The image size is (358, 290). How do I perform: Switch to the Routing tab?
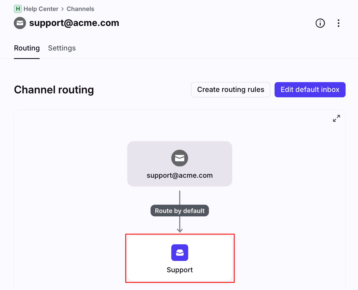27,48
